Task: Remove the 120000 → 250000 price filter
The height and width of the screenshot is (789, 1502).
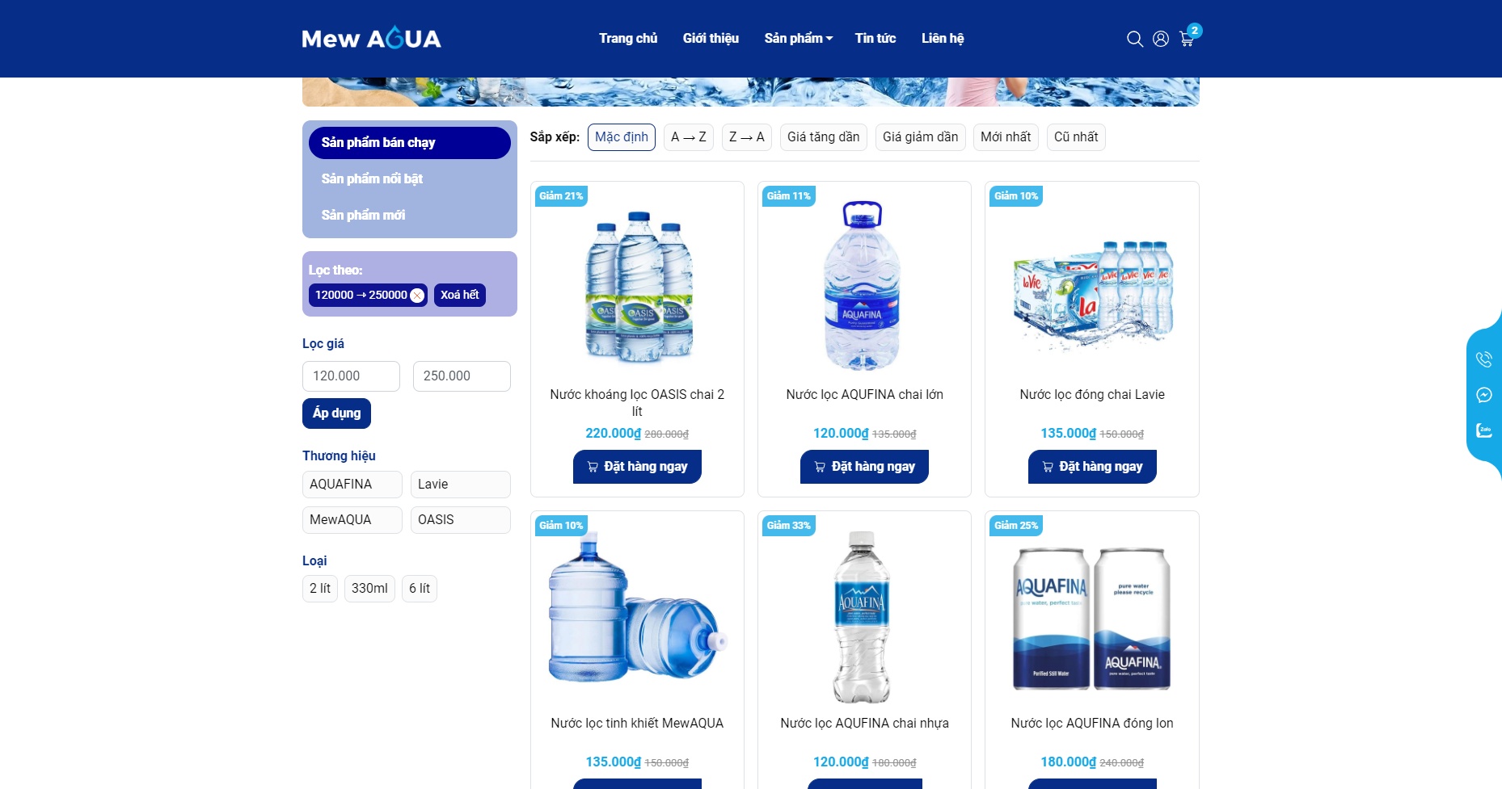Action: click(417, 296)
